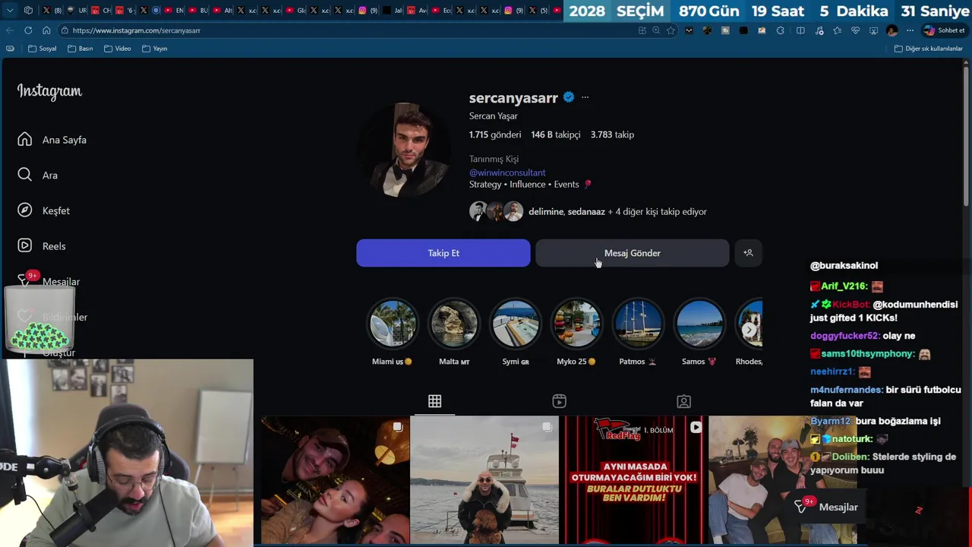Click the Mesaj Gönder button

[633, 253]
